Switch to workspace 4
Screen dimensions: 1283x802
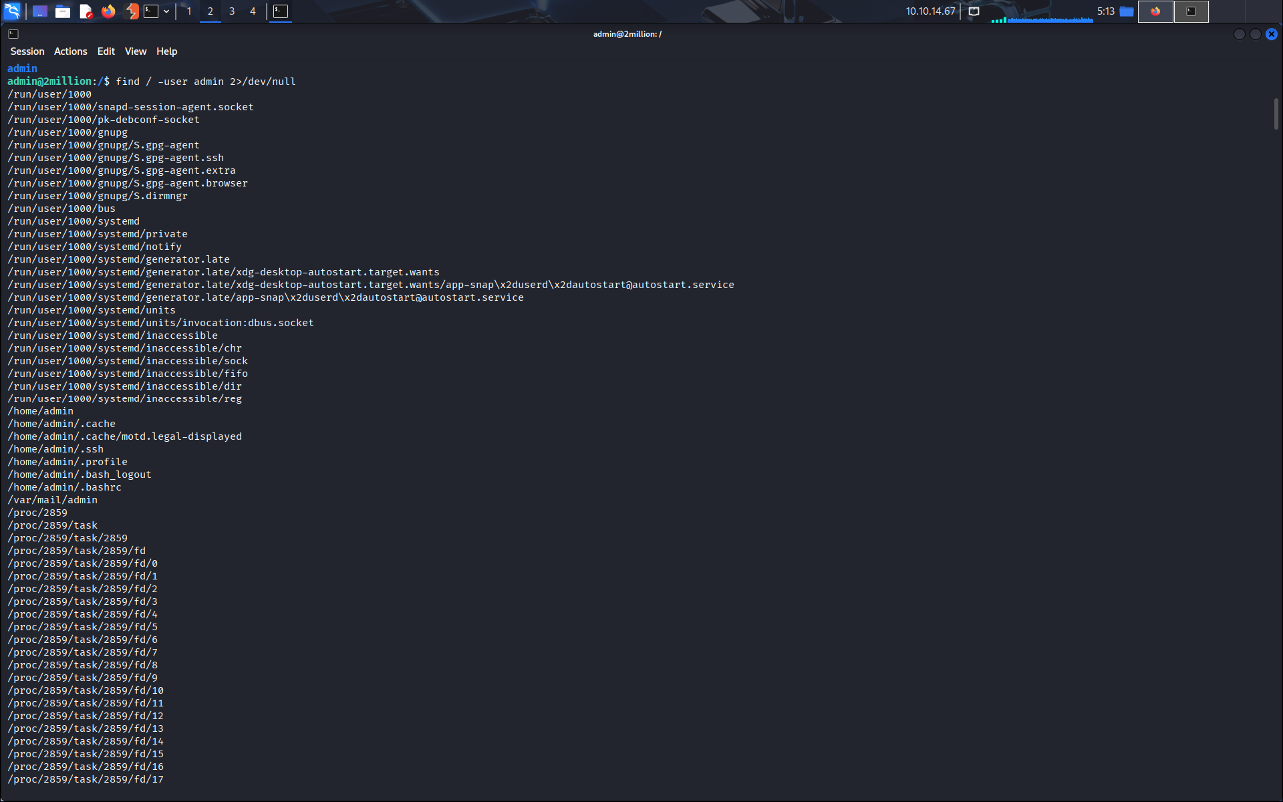[x=253, y=11]
